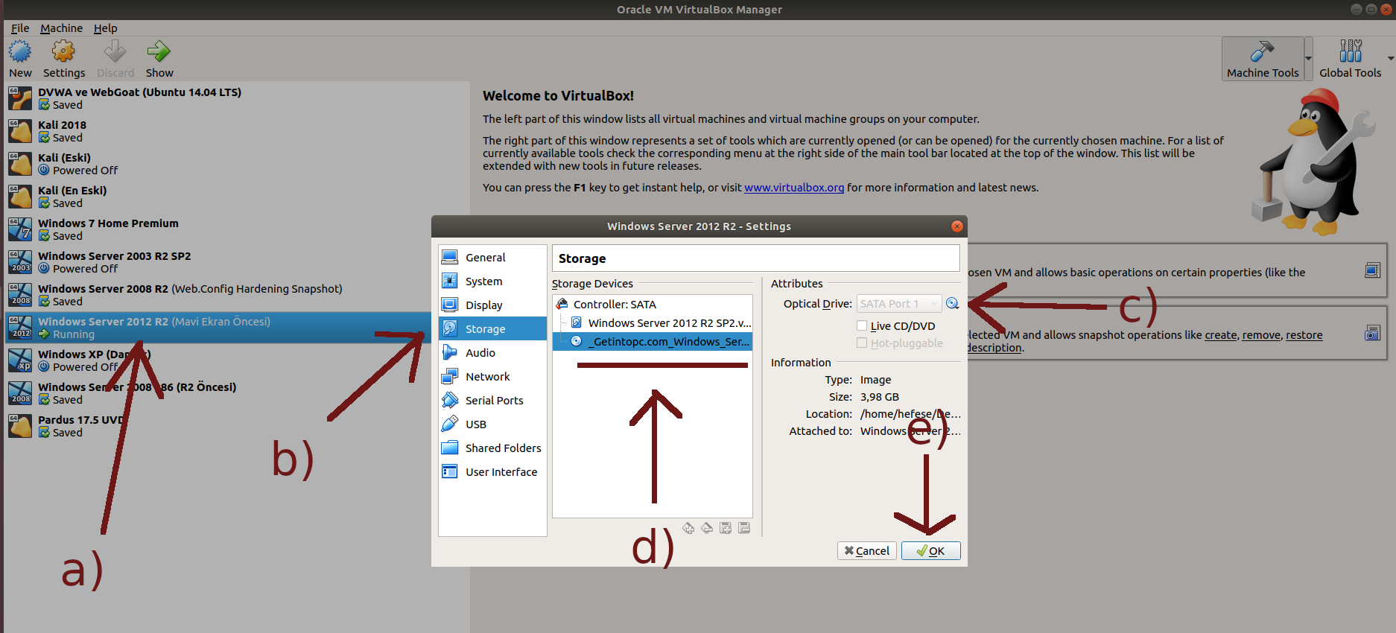Select the Serial Ports settings category
The width and height of the screenshot is (1396, 633).
[492, 400]
